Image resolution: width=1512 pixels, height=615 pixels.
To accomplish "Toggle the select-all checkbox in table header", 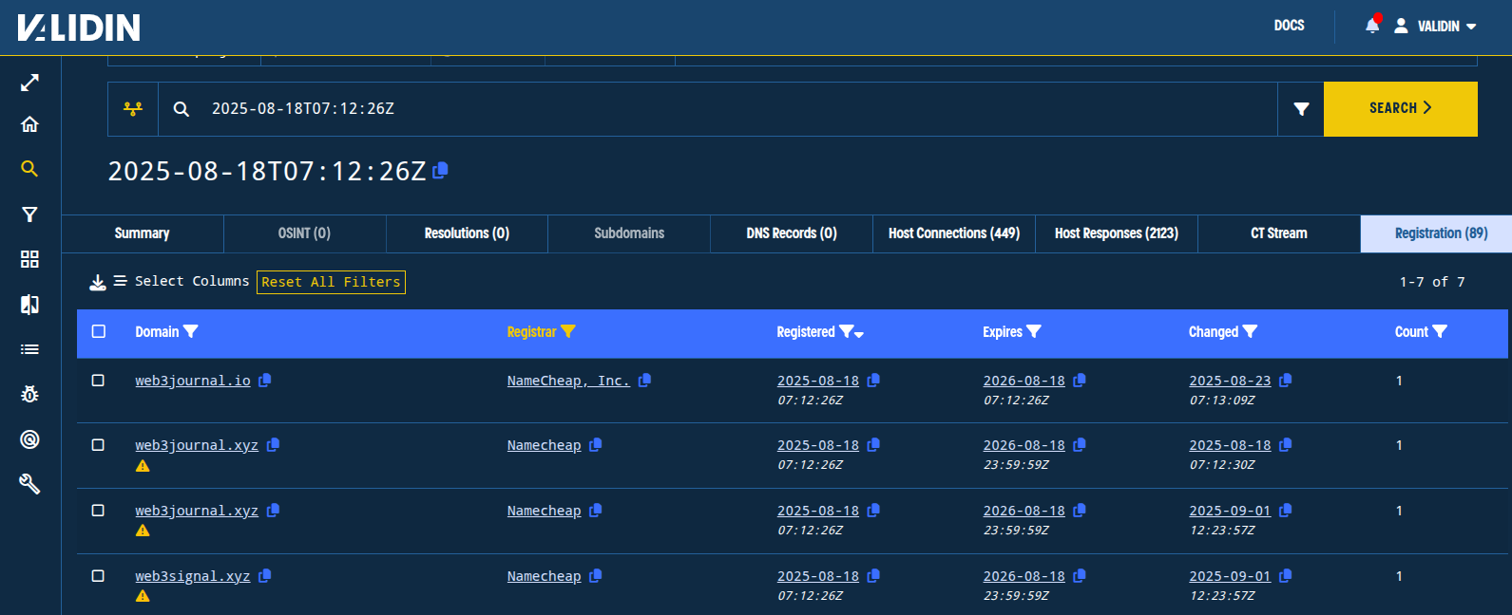I will [98, 331].
